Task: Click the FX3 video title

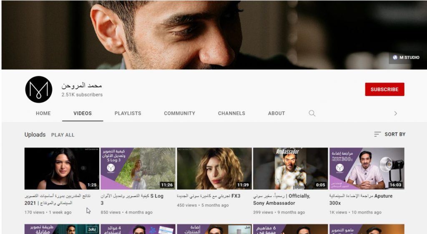Action: [x=208, y=196]
